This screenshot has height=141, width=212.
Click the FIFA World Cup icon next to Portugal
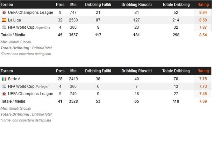point(4,86)
